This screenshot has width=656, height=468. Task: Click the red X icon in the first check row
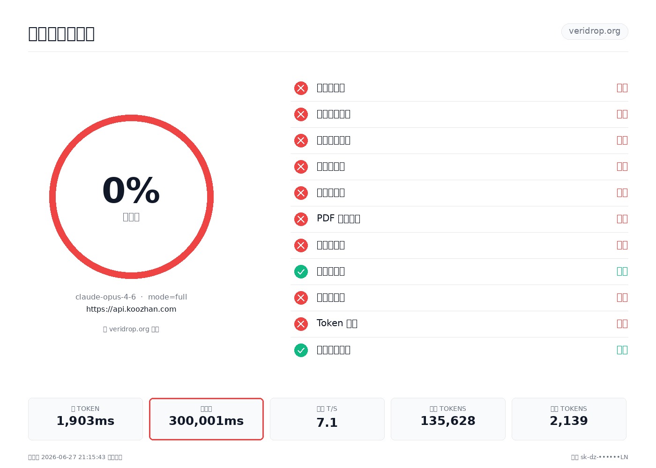click(x=301, y=88)
